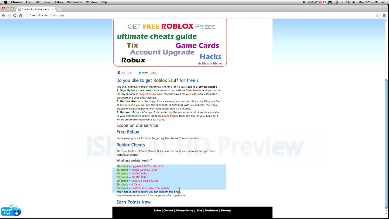
Task: Click the Earn Points Now link
Action: 133,202
